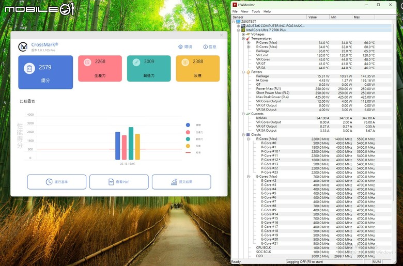
Task: Click the view PDF document icon
Action: [x=111, y=182]
